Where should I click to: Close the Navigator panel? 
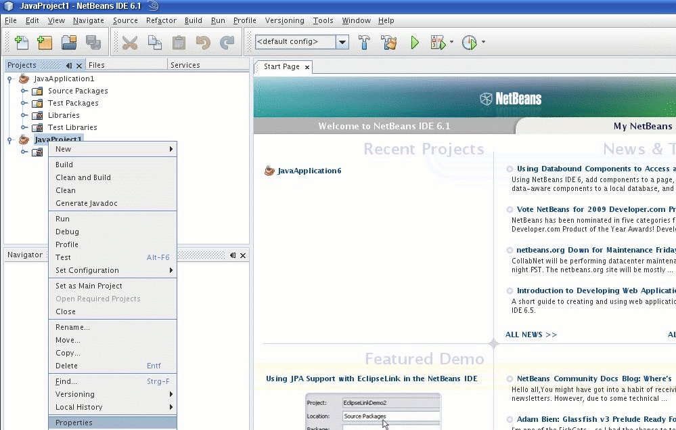243,255
